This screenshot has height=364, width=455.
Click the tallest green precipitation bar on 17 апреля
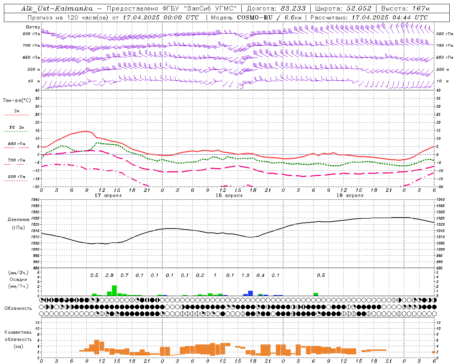point(114,291)
